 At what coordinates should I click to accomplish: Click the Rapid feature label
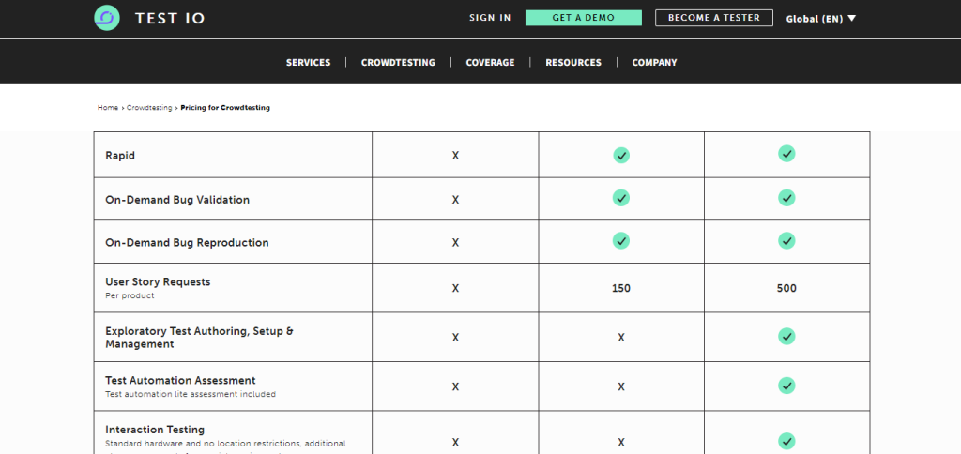120,156
